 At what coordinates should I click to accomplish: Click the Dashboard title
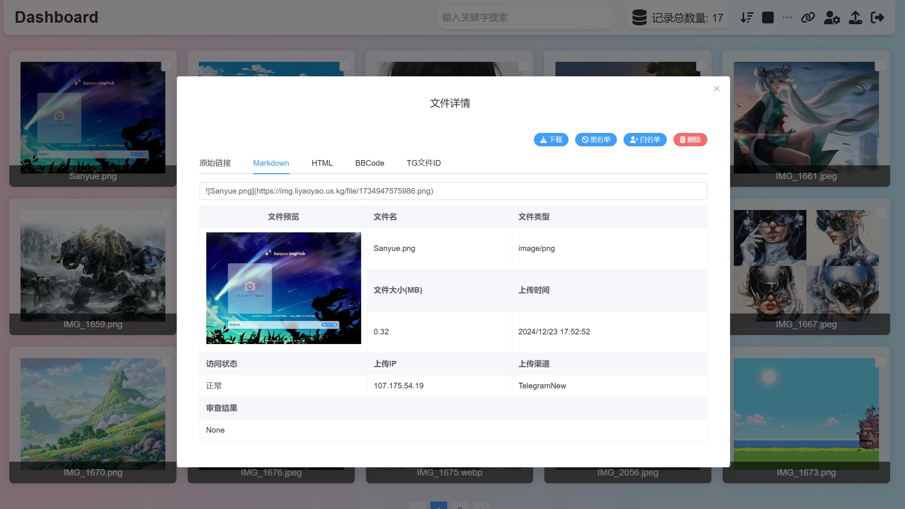56,17
